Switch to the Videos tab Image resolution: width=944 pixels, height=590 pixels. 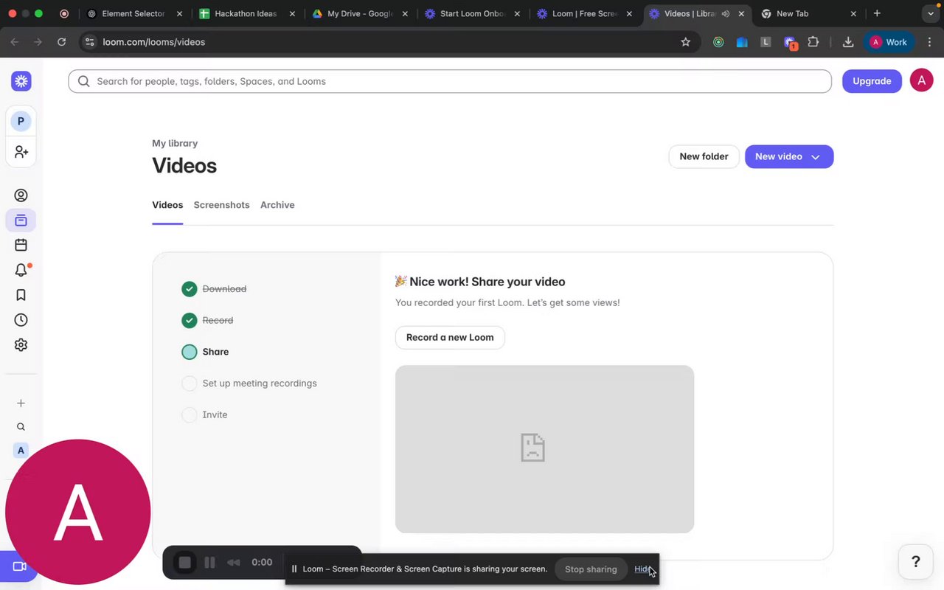click(167, 205)
